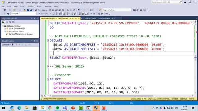Open the Windows Start menu
The height and width of the screenshot is (111, 198).
tap(4, 108)
